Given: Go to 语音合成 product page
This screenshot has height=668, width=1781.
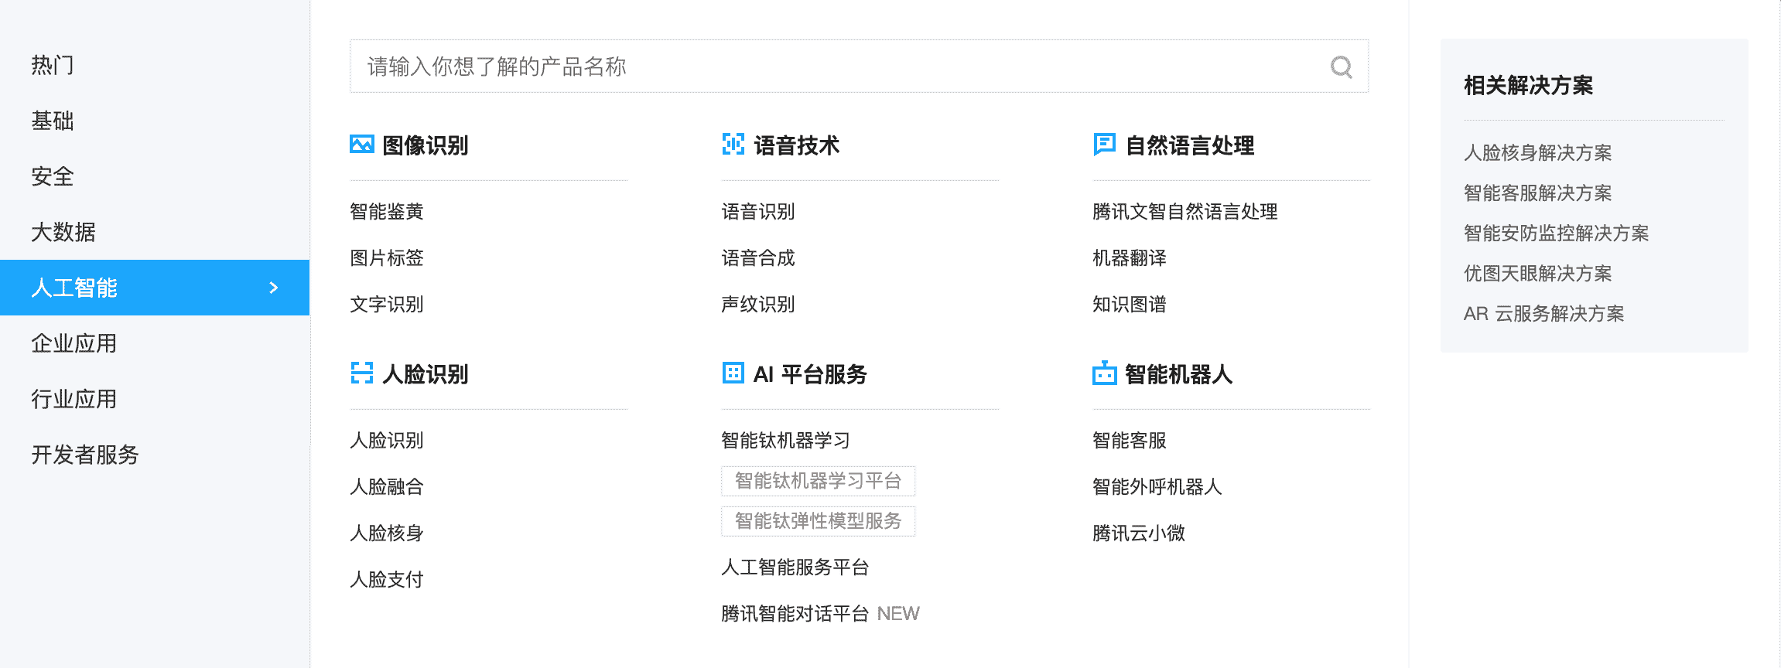Looking at the screenshot, I should 758,258.
